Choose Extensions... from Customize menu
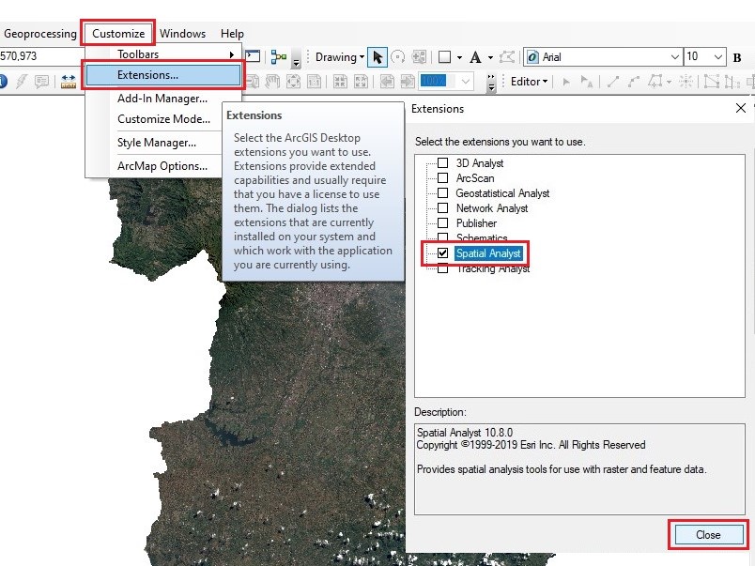This screenshot has height=566, width=755. [163, 75]
